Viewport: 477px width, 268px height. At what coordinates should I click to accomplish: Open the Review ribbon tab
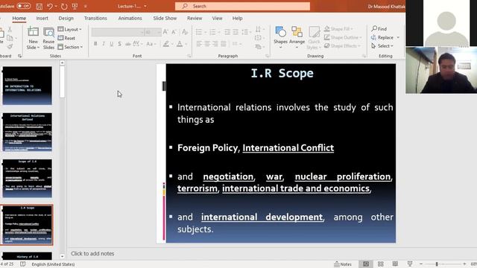195,18
